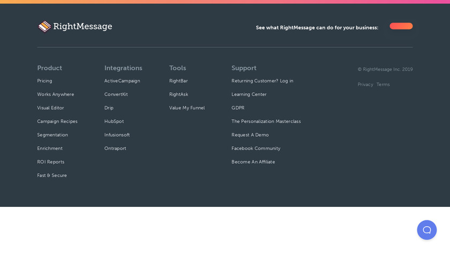Select Ontraport under Integrations

115,148
